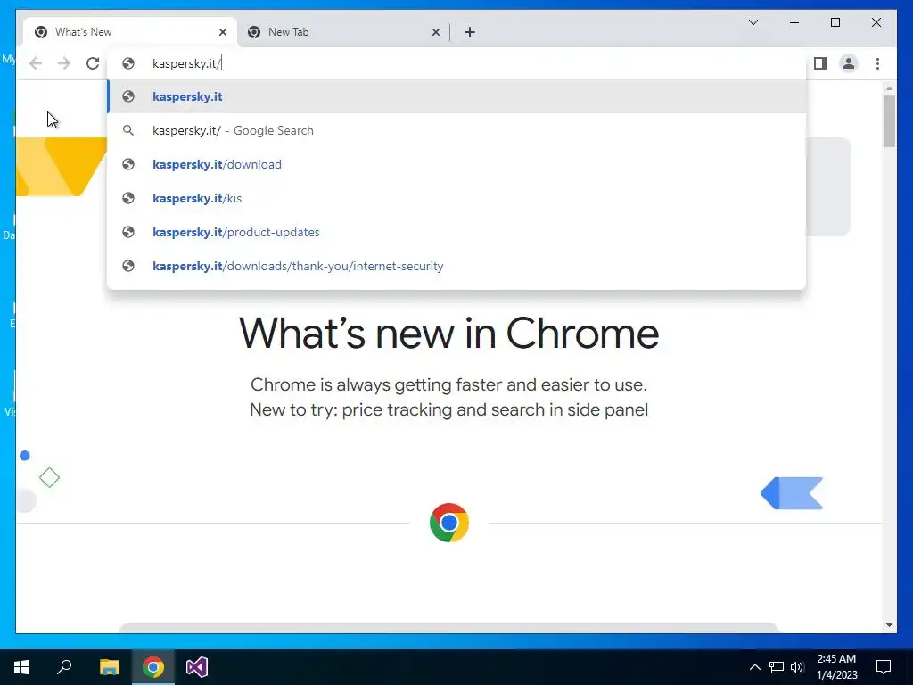Image resolution: width=913 pixels, height=685 pixels.
Task: Click the browser forward arrow
Action: (x=64, y=63)
